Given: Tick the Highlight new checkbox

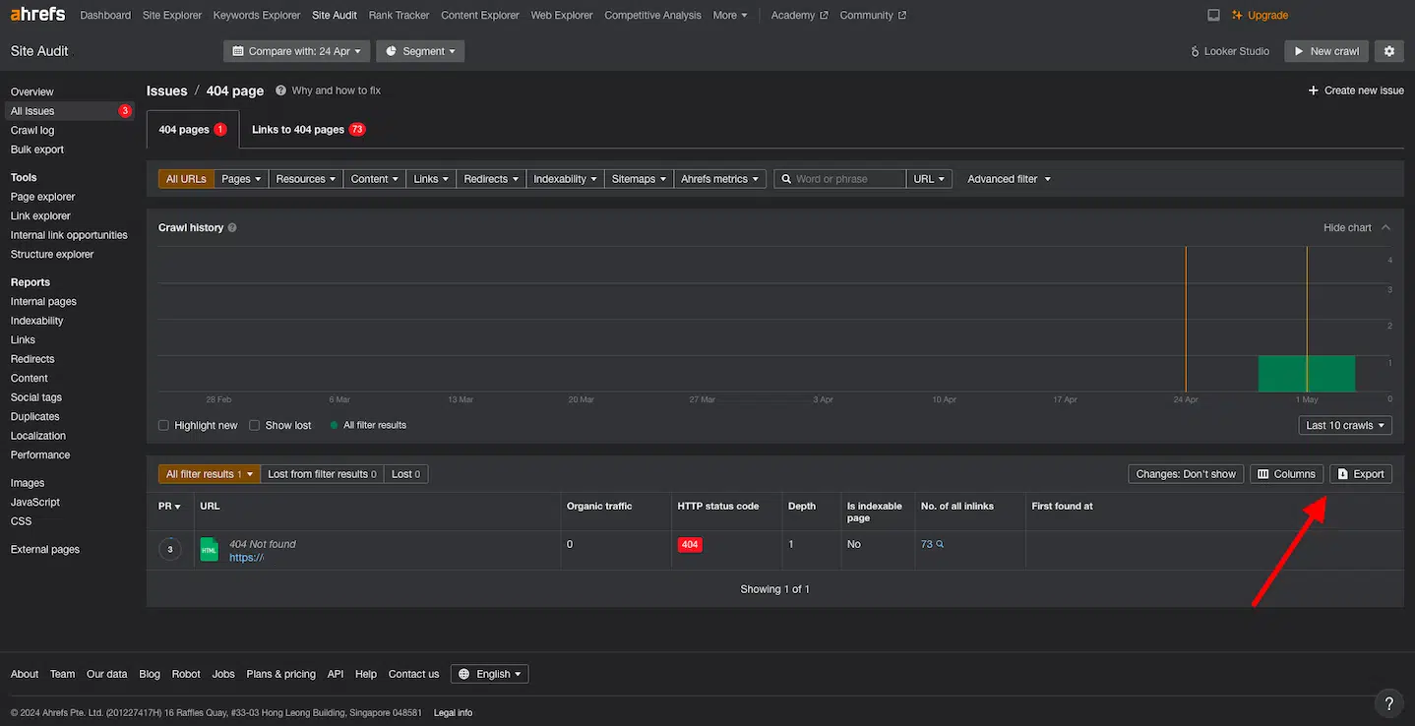Looking at the screenshot, I should pyautogui.click(x=163, y=425).
